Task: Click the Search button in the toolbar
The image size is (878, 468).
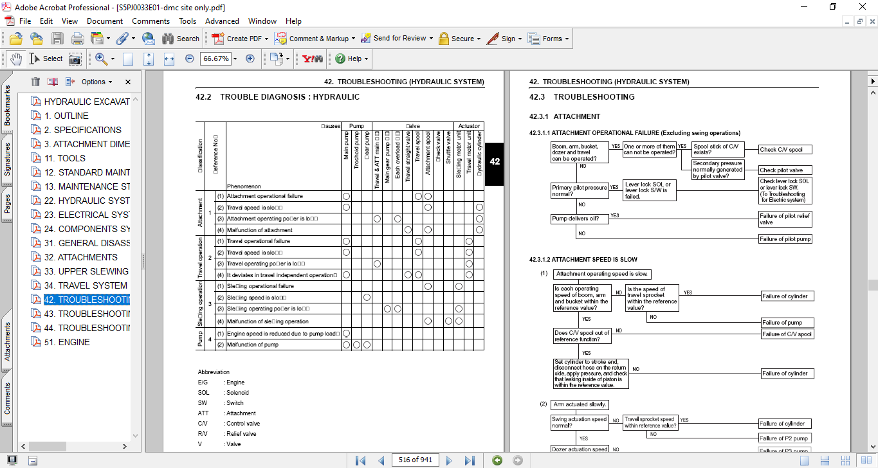Action: pos(181,39)
